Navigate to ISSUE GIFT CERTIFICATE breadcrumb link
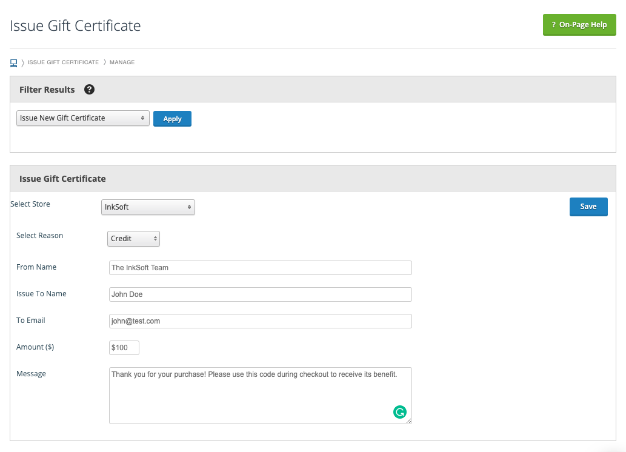 (x=62, y=62)
